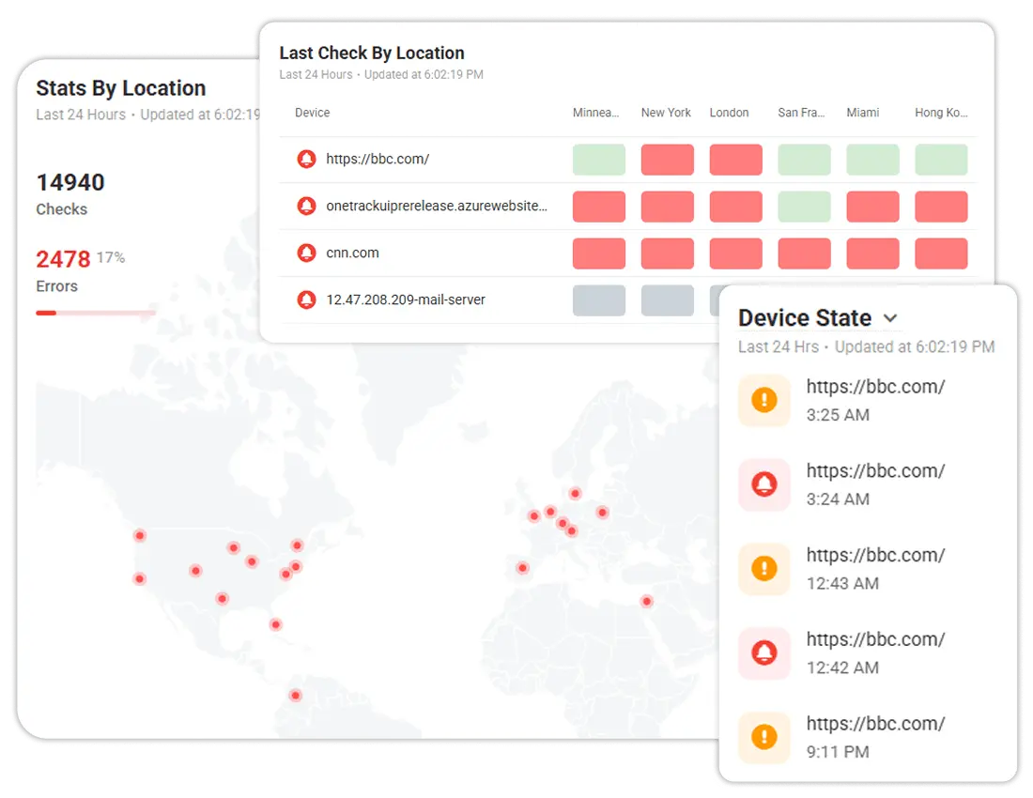The height and width of the screenshot is (798, 1033).
Task: Expand the Device State dropdown chevron
Action: click(x=890, y=318)
